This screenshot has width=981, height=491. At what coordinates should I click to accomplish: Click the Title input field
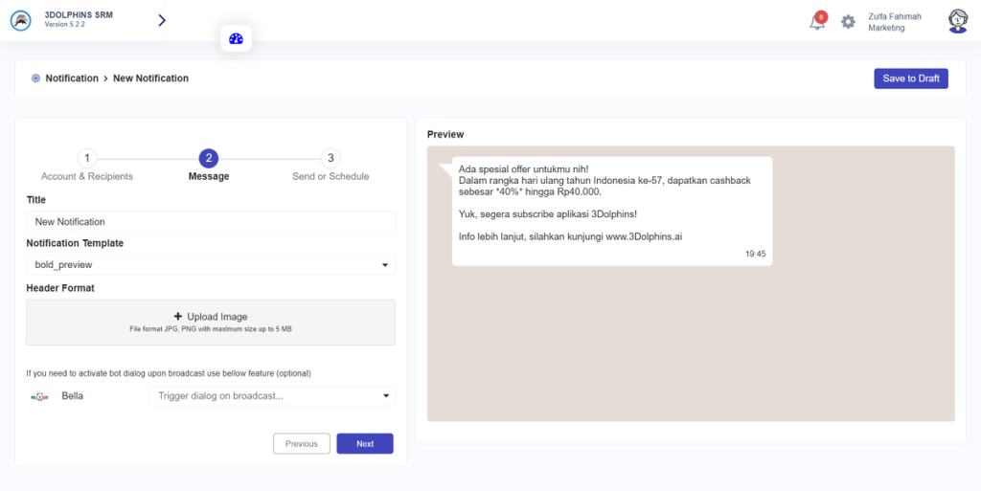(210, 222)
